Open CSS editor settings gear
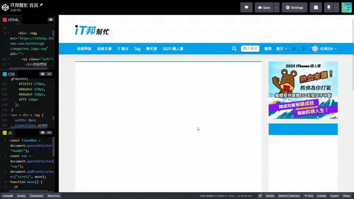This screenshot has width=354, height=199. [x=42, y=74]
